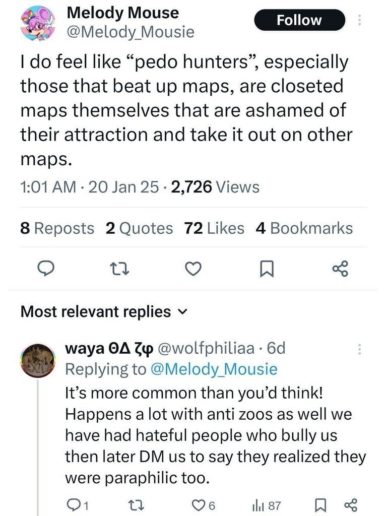The height and width of the screenshot is (516, 387).
Task: Open more options on waya's reply
Action: pos(359,349)
